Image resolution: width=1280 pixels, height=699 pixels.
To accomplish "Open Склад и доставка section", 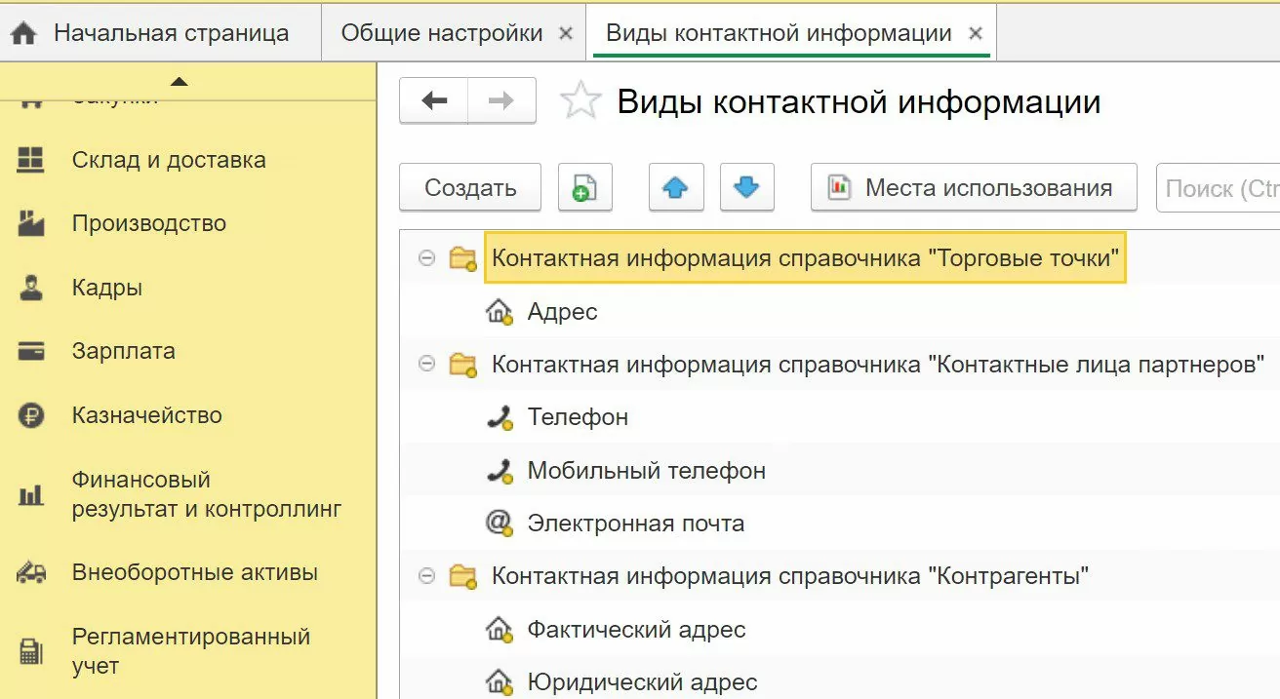I will pos(168,160).
